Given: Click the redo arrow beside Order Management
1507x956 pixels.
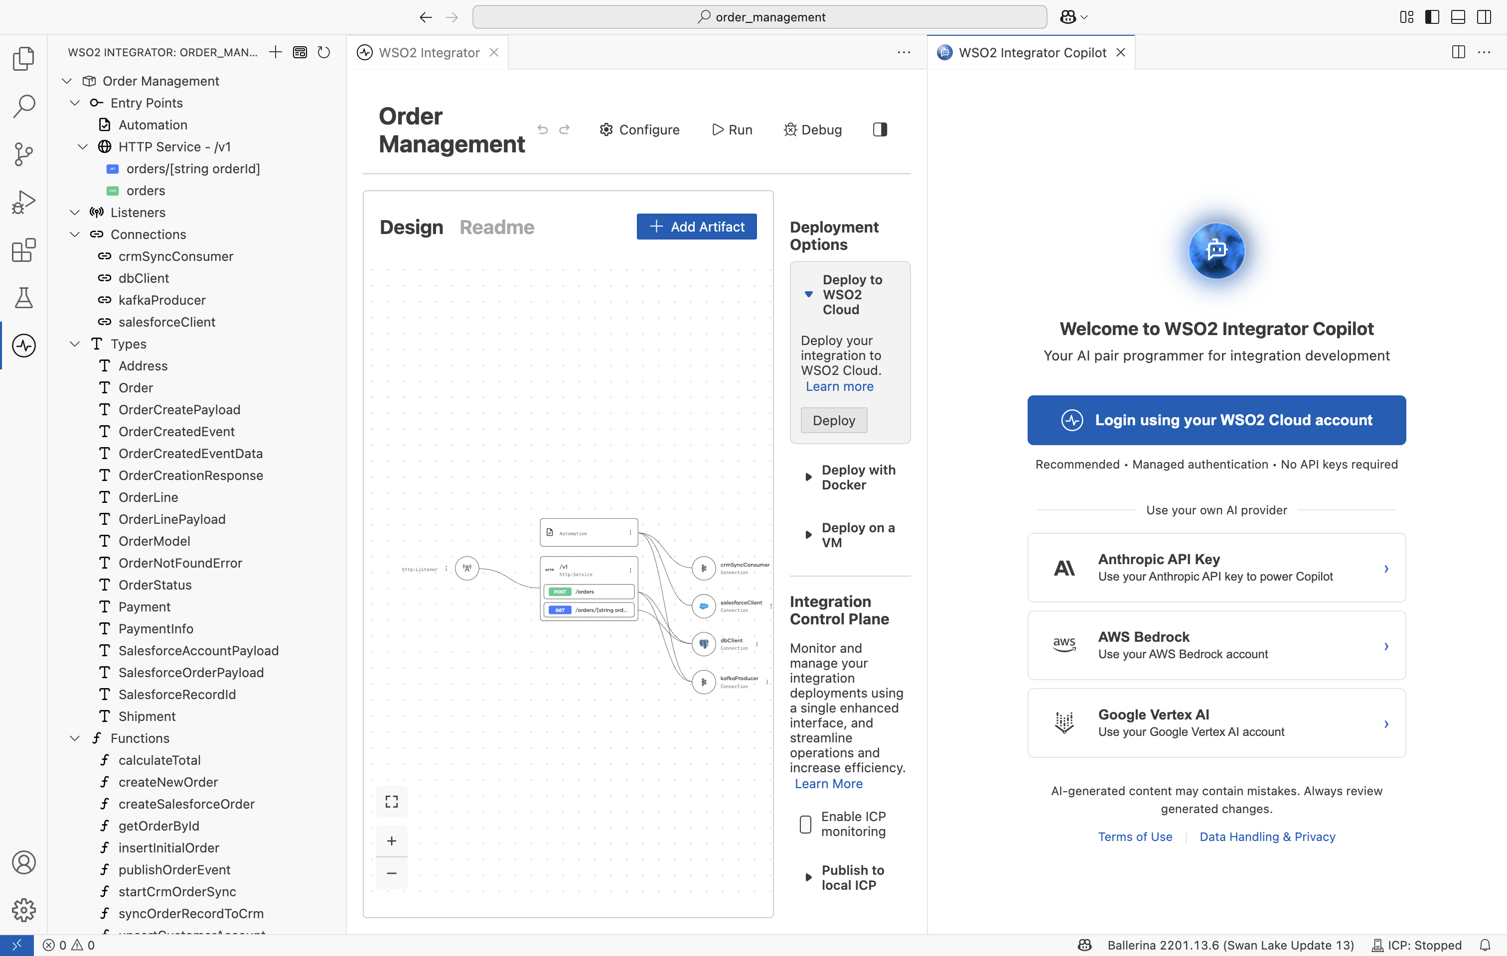Looking at the screenshot, I should click(565, 129).
